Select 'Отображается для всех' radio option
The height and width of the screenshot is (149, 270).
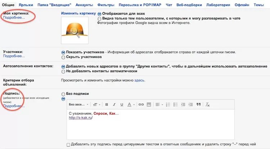[99, 14]
